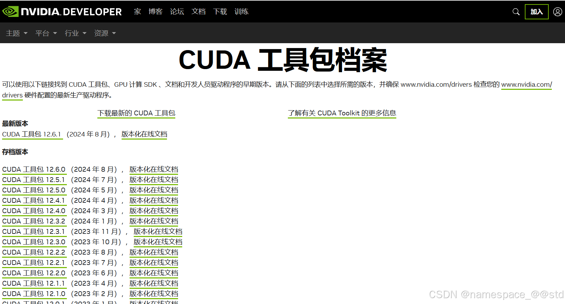Open 版本化在线文档 for CUDA 12.3.2
The height and width of the screenshot is (304, 565).
tap(154, 221)
